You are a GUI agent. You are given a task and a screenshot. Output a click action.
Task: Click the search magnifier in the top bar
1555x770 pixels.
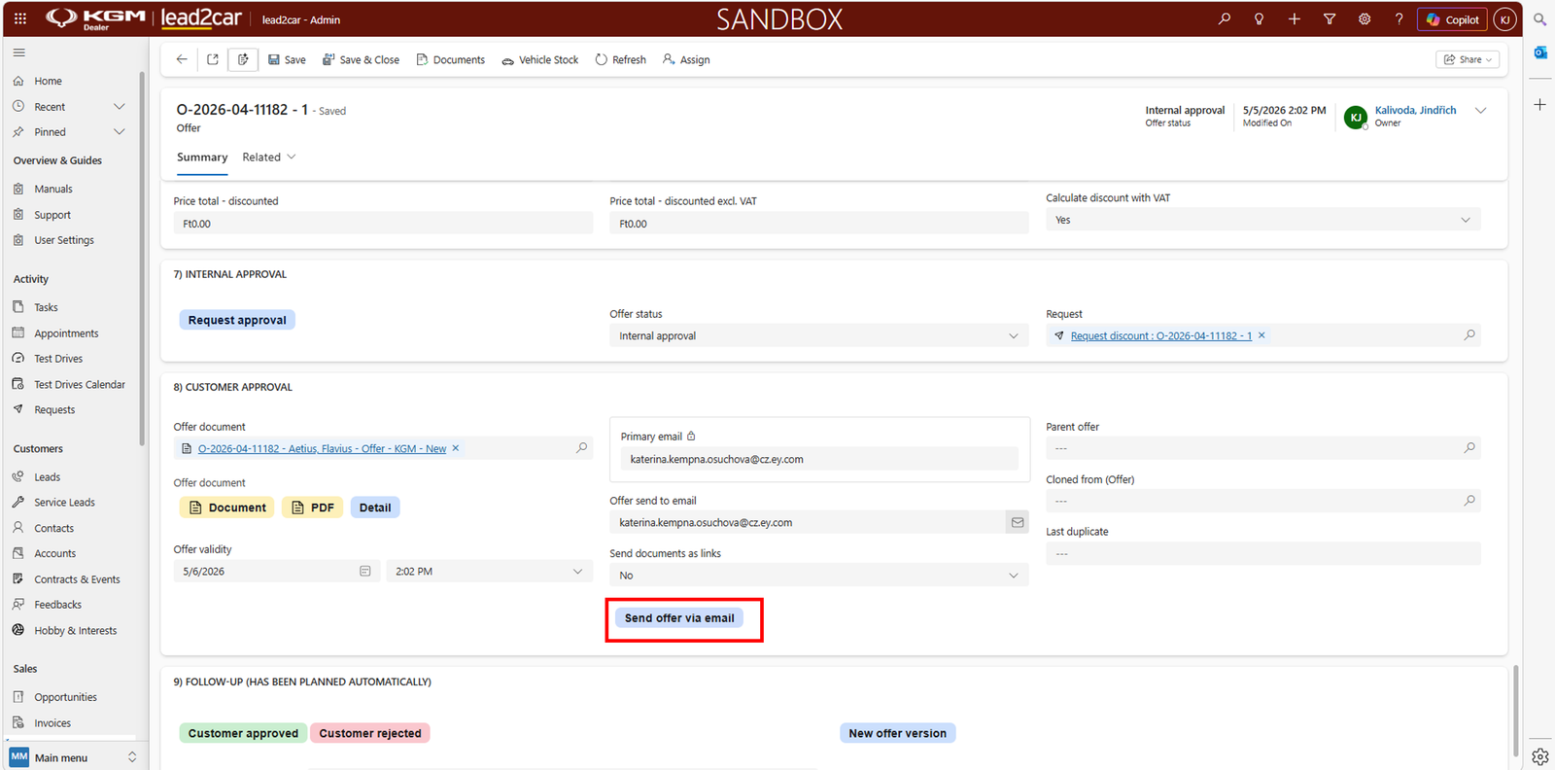pyautogui.click(x=1225, y=18)
